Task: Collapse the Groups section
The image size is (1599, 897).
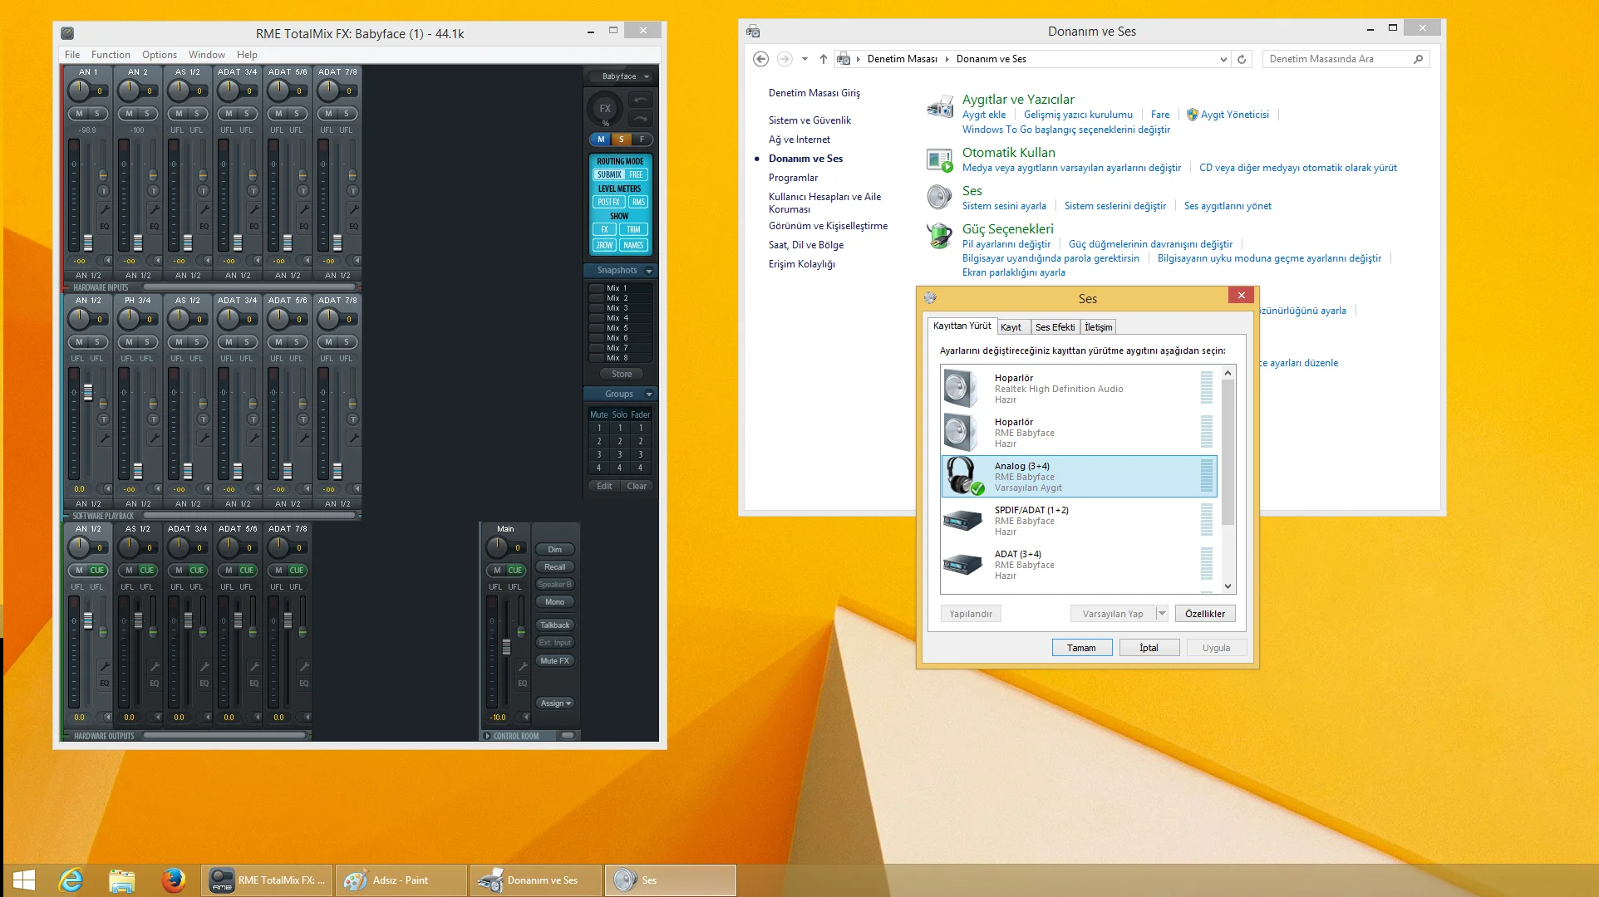Action: 649,395
